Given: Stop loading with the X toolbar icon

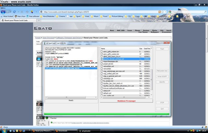Looking at the screenshot, I should click(x=22, y=12).
